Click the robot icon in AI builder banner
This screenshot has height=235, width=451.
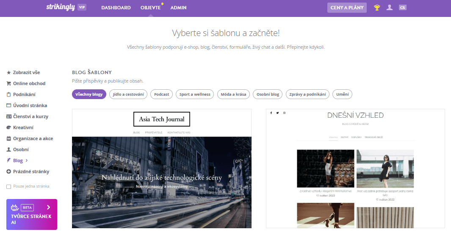tap(15, 207)
